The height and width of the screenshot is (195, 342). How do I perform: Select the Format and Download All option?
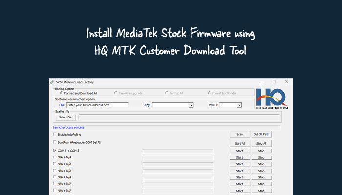62,93
